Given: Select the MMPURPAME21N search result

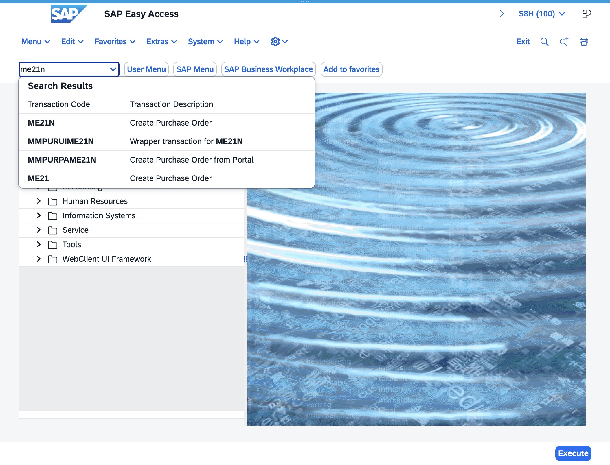Looking at the screenshot, I should pyautogui.click(x=167, y=160).
